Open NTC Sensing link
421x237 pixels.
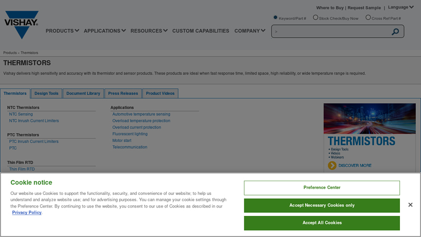click(x=21, y=114)
